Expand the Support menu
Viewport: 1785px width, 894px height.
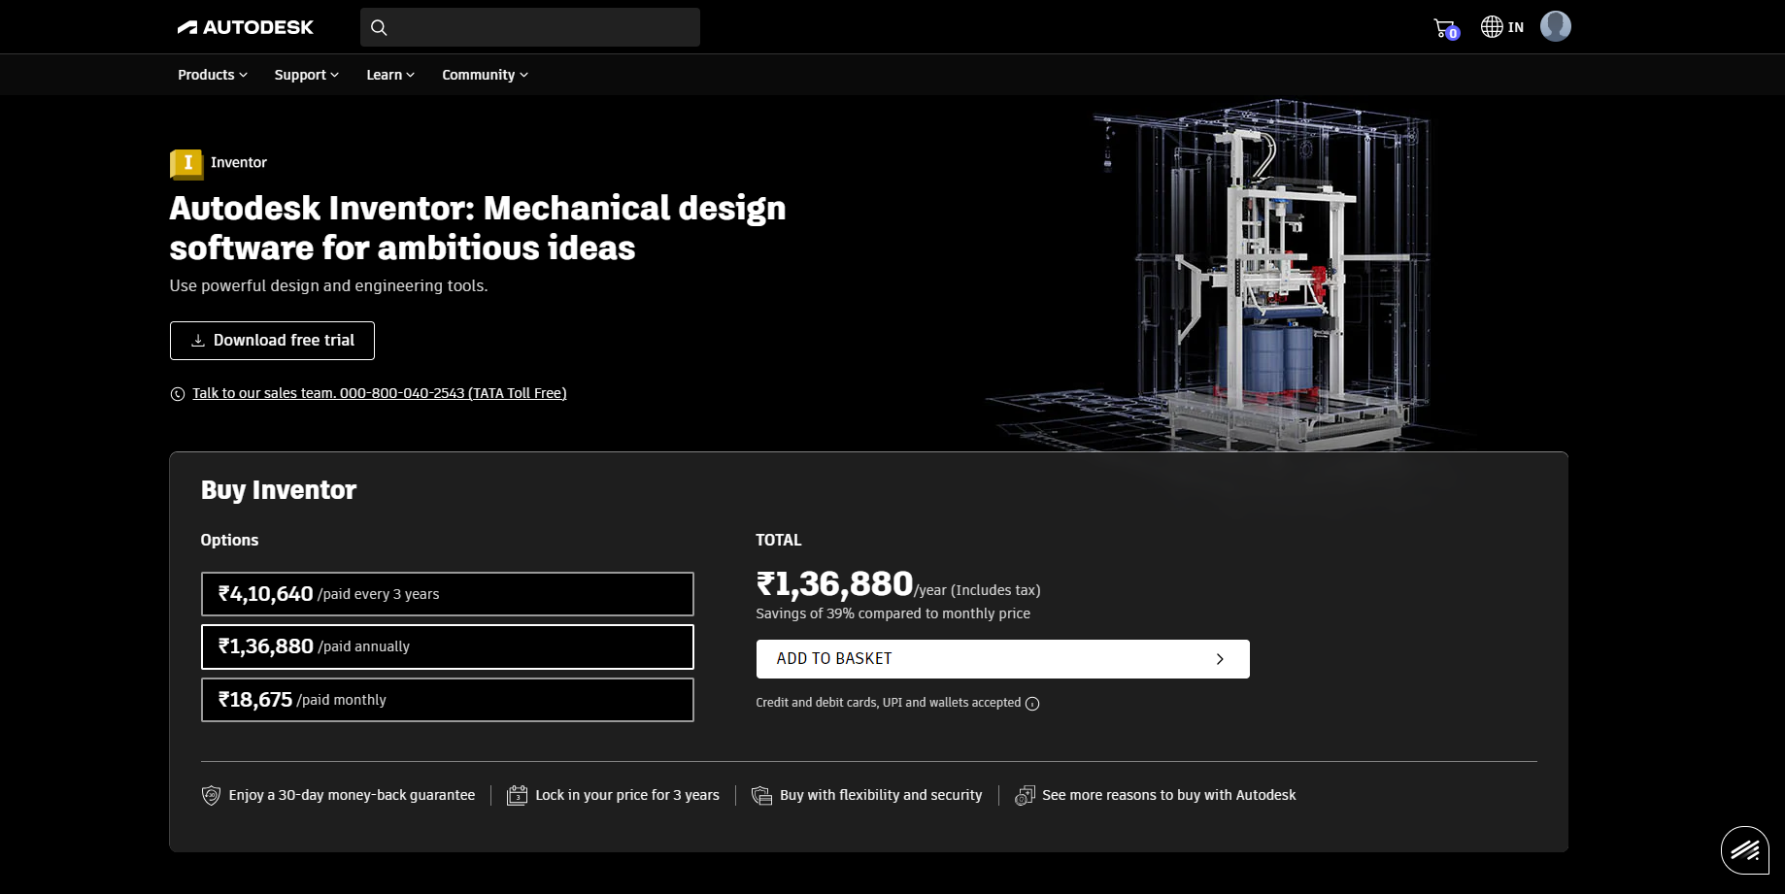click(307, 75)
